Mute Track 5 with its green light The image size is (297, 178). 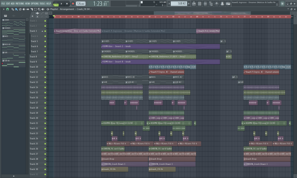tap(45, 41)
